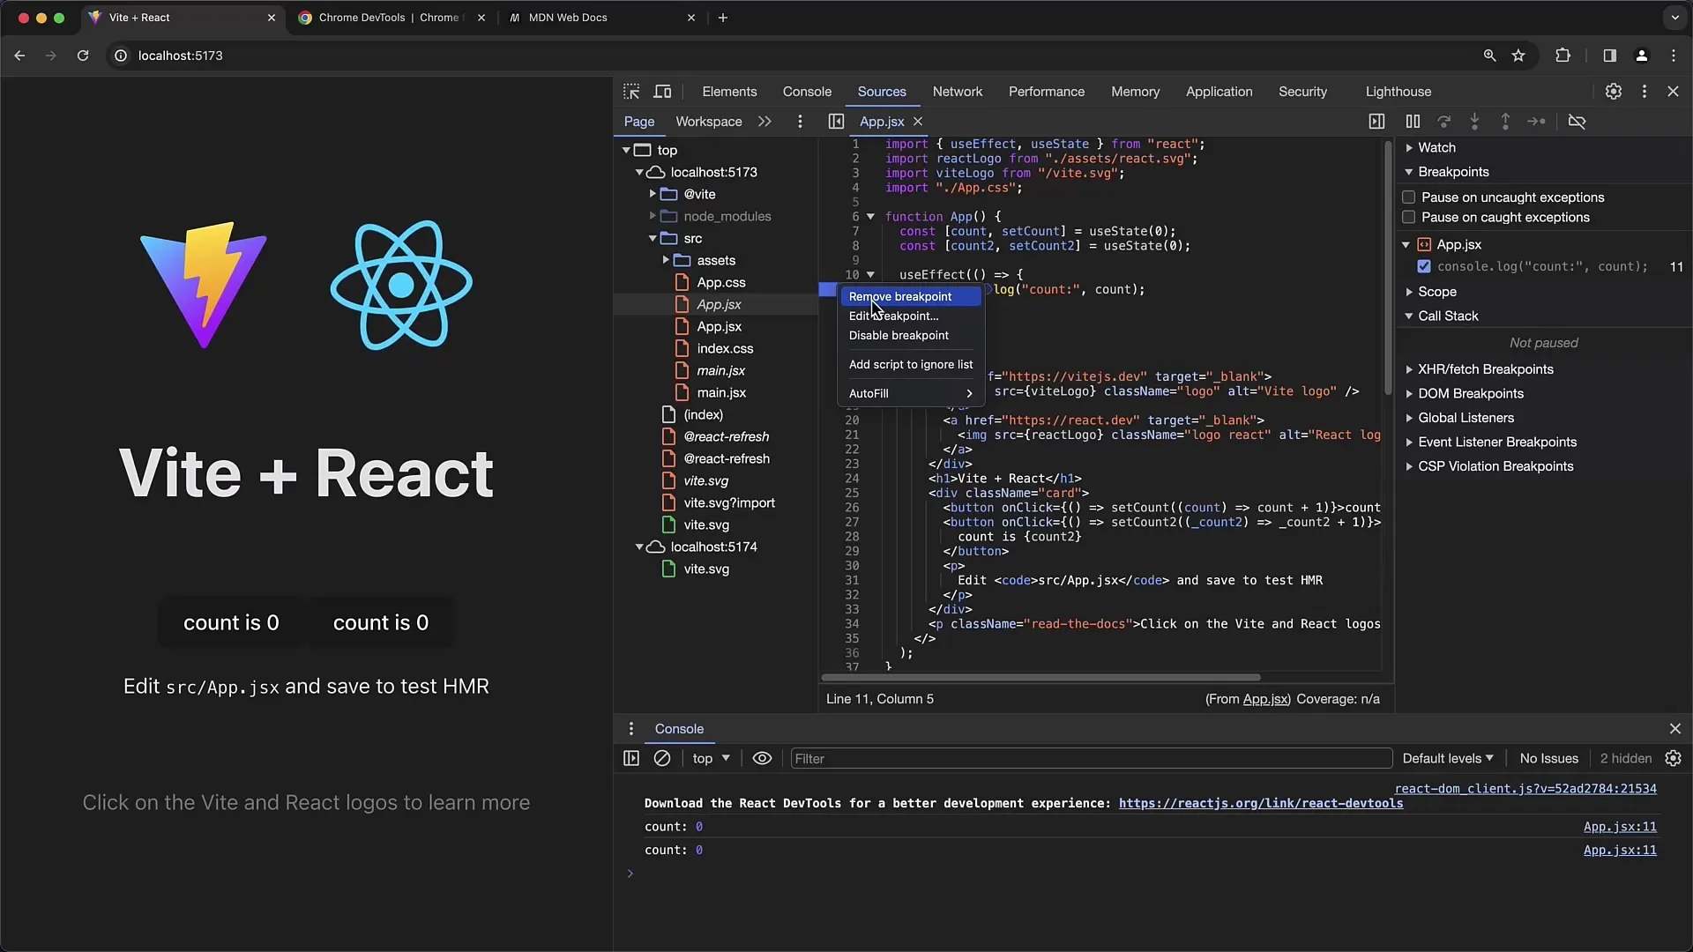Click the inspect element picker icon
This screenshot has height=952, width=1693.
631,91
